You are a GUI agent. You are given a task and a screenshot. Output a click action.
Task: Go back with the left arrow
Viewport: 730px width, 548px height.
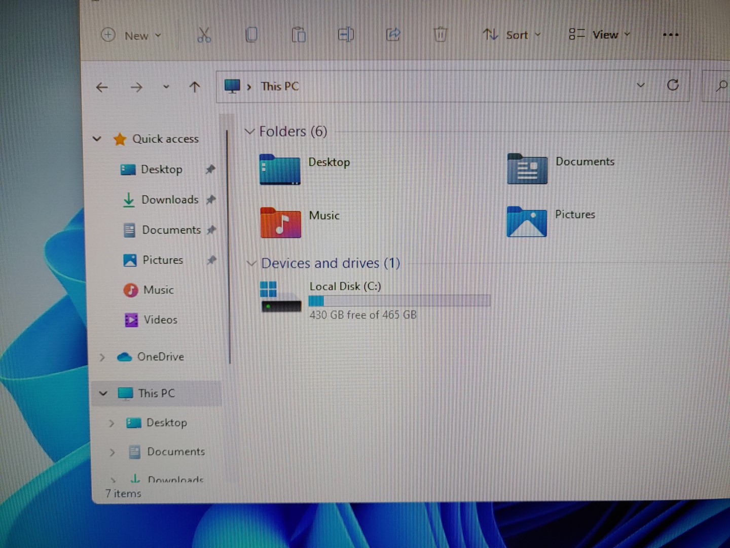click(102, 87)
